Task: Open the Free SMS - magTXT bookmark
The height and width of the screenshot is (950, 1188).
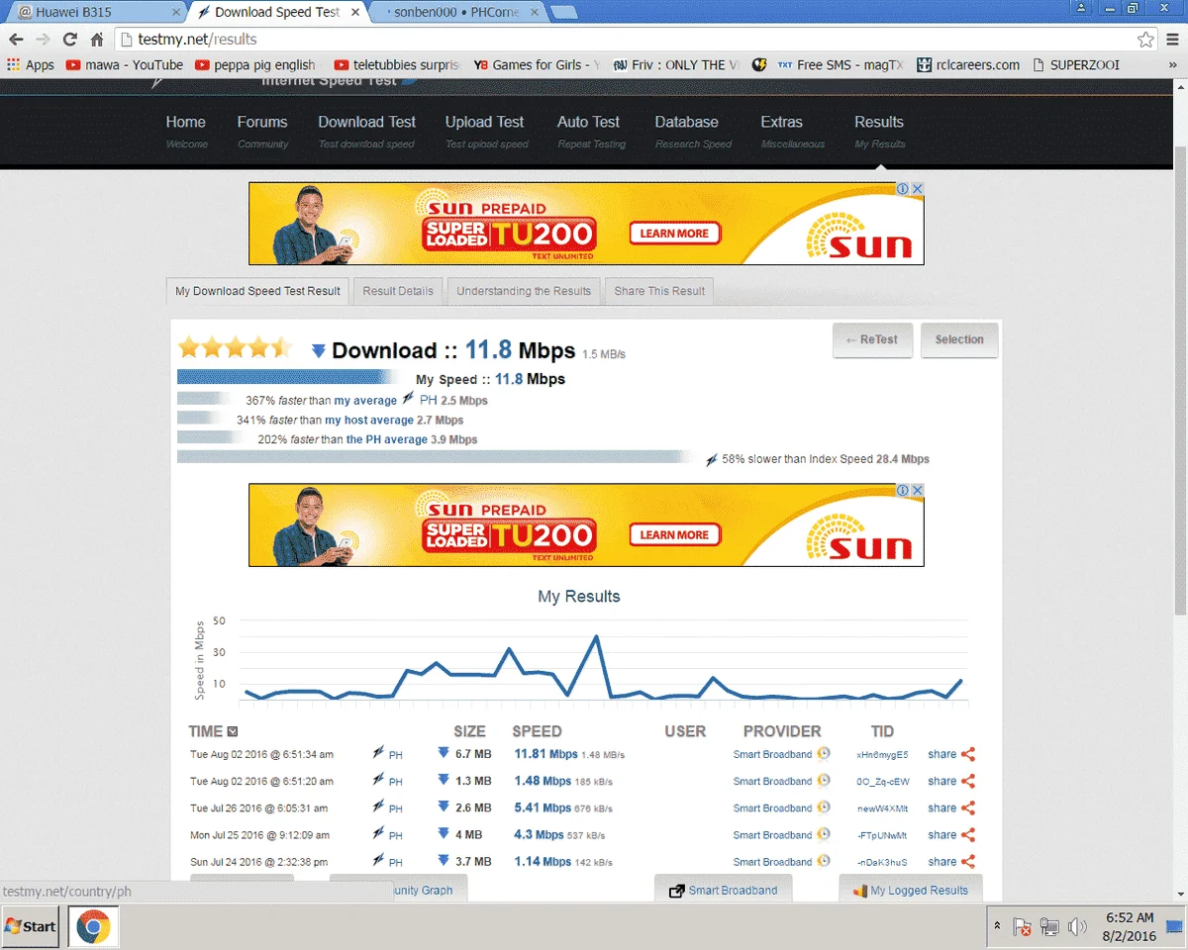Action: [840, 64]
